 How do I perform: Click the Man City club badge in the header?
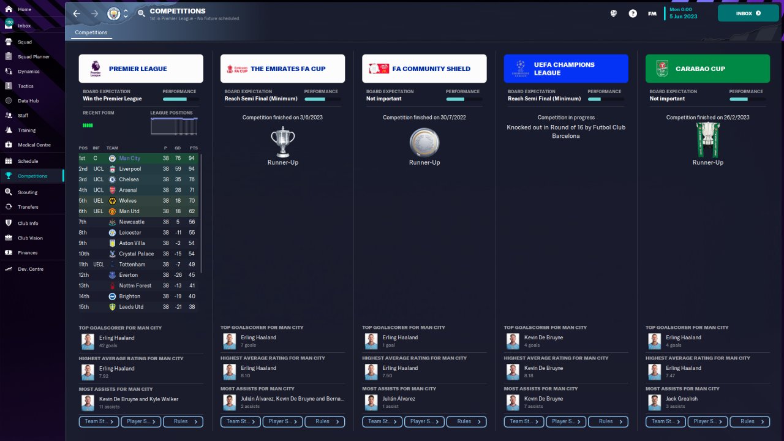click(x=114, y=13)
